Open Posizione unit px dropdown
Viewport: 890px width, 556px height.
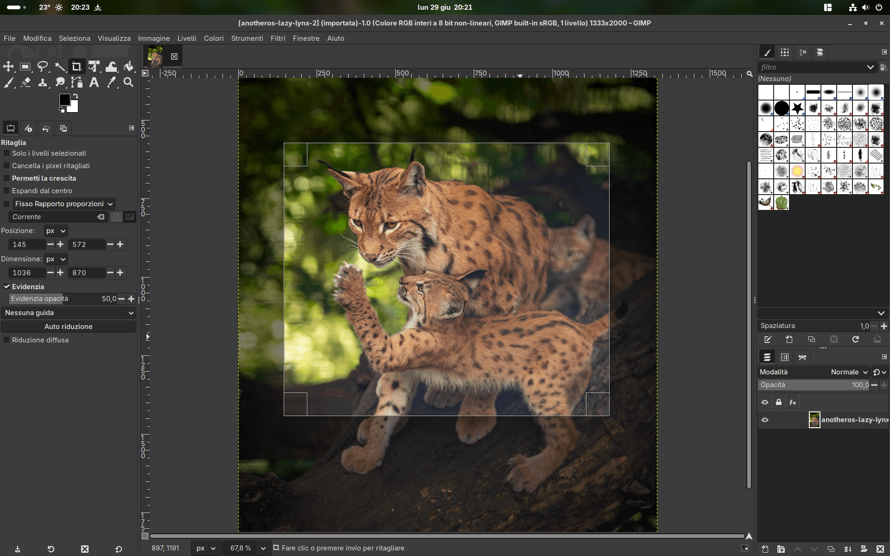pyautogui.click(x=56, y=231)
